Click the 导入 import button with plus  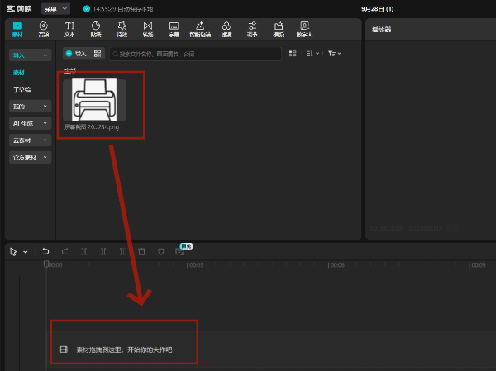[x=76, y=54]
